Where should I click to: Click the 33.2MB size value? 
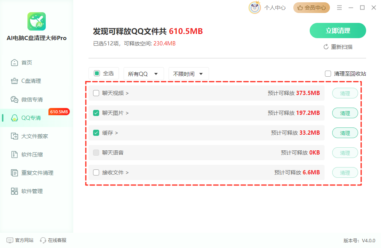[310, 133]
